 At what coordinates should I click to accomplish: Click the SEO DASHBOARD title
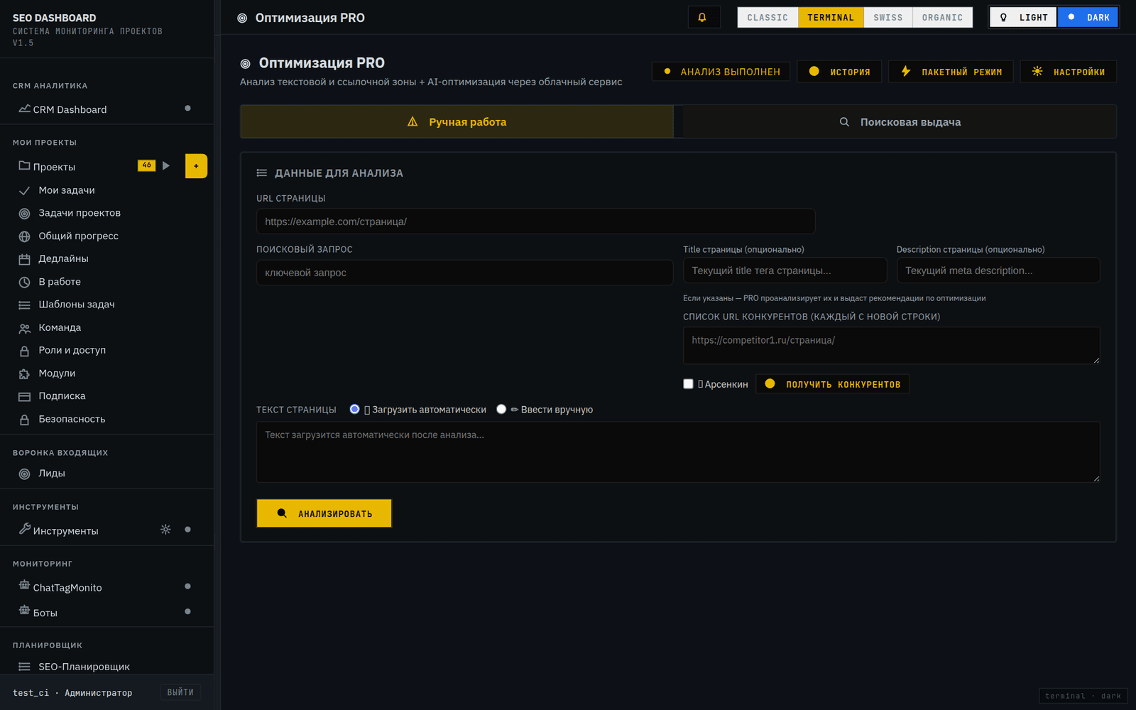click(55, 18)
